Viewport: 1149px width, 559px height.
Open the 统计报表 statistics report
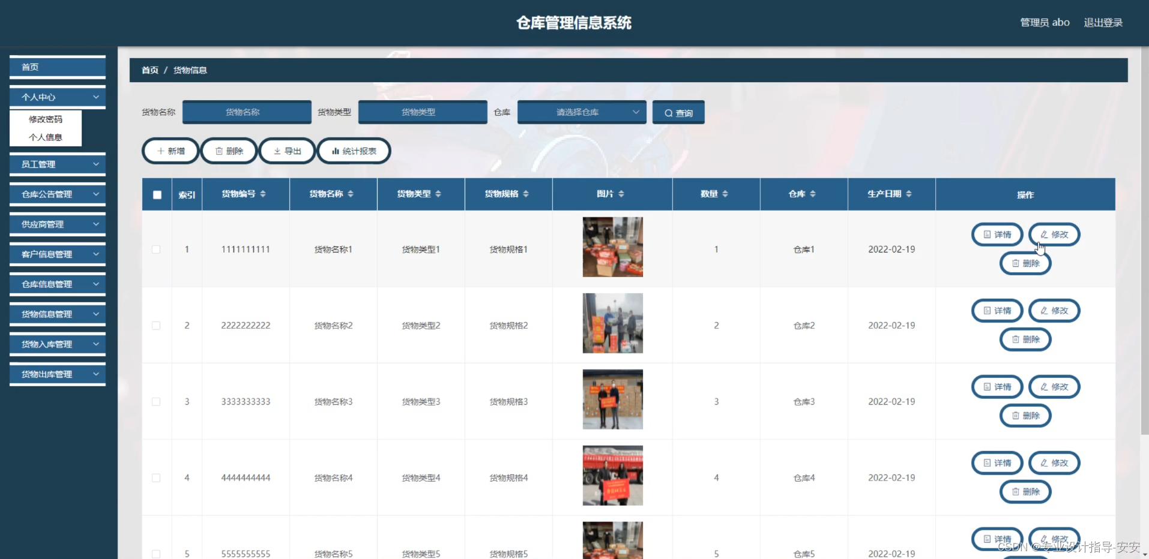(354, 151)
